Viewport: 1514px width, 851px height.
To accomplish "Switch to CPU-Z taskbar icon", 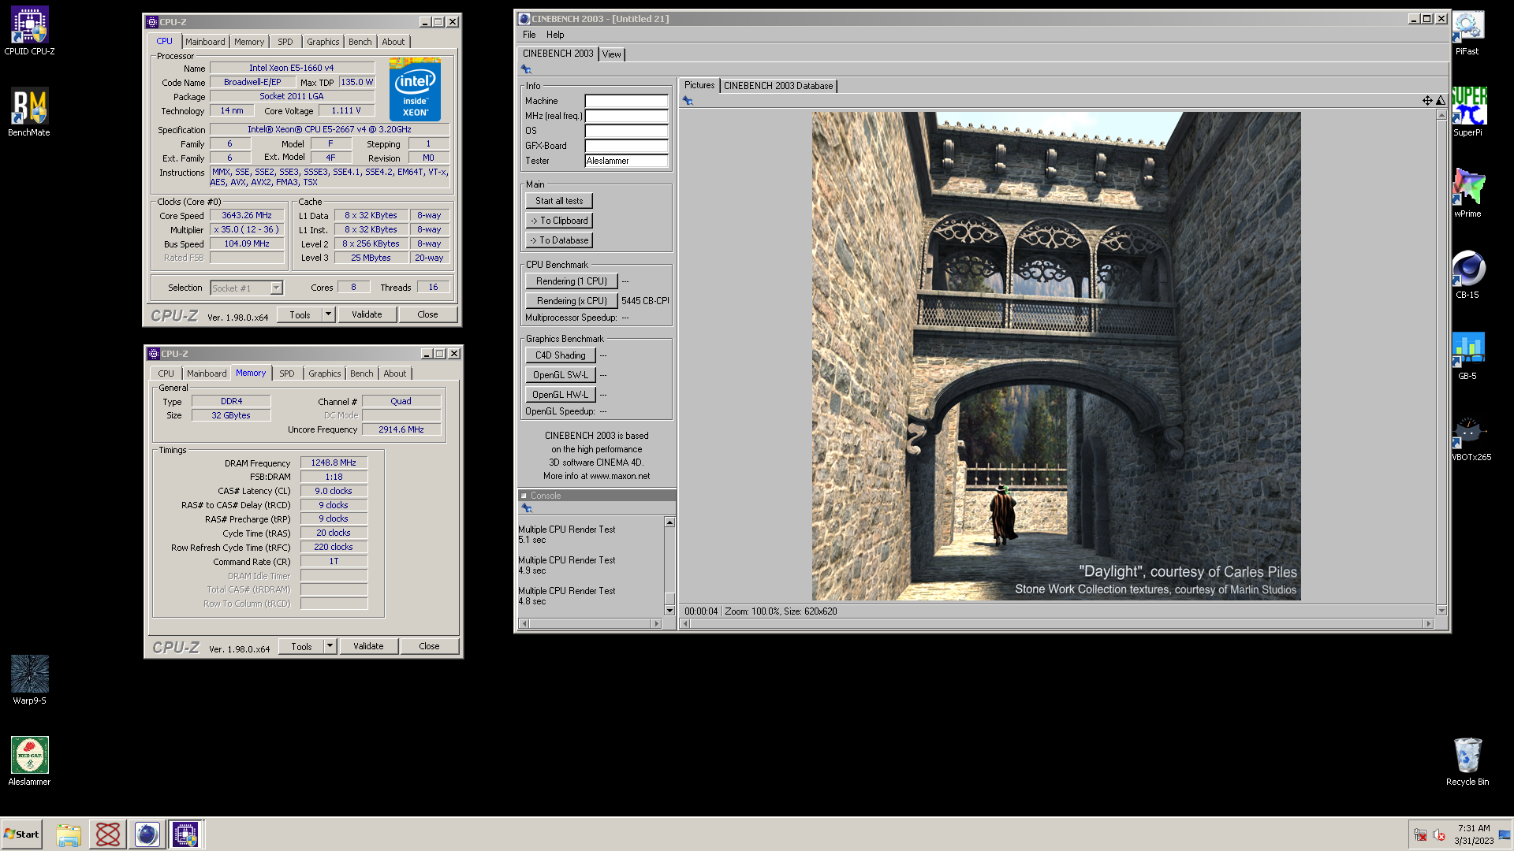I will coord(186,834).
